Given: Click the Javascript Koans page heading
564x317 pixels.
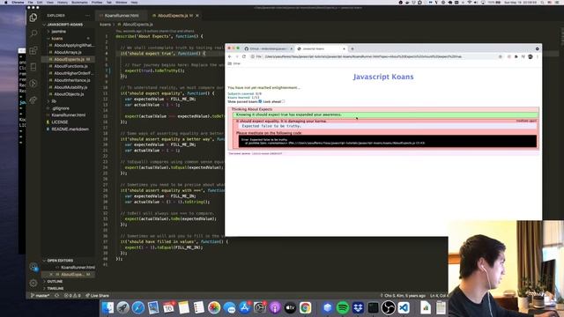Looking at the screenshot, I should pyautogui.click(x=383, y=77).
